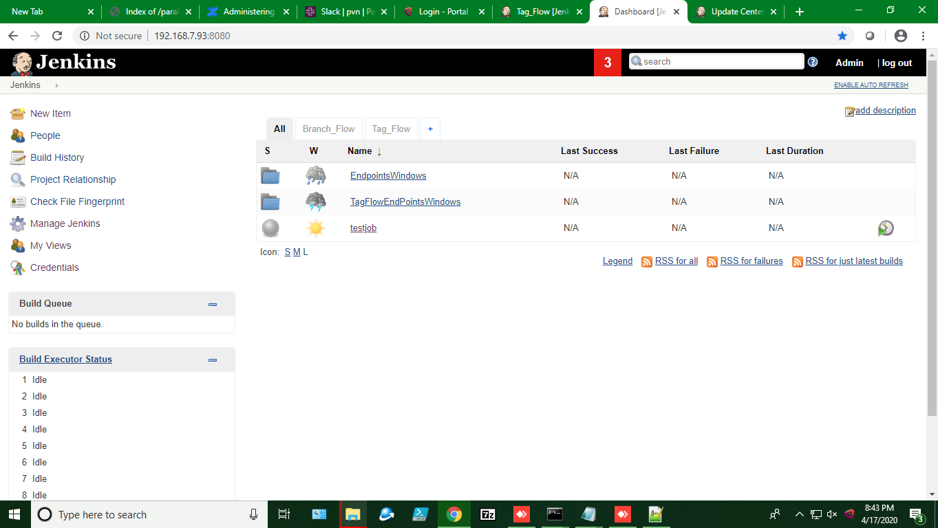Select medium icon size M
This screenshot has width=938, height=528.
pyautogui.click(x=297, y=252)
